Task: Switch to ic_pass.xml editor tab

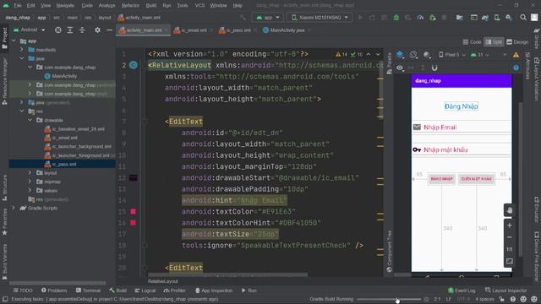Action: point(236,30)
